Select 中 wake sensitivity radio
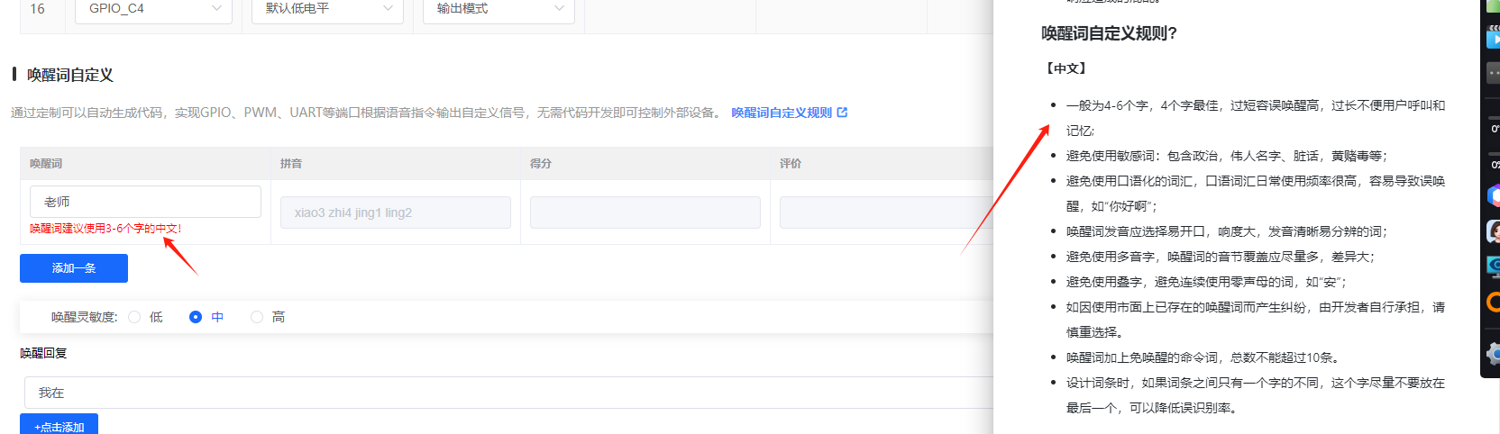 196,317
